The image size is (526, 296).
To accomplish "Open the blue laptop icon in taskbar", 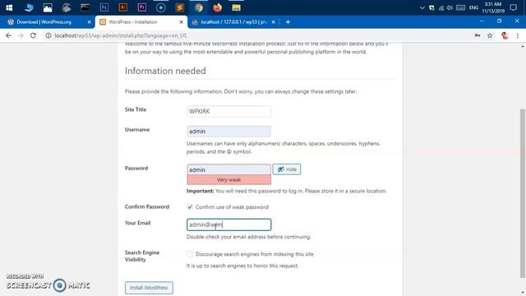I will click(x=29, y=7).
